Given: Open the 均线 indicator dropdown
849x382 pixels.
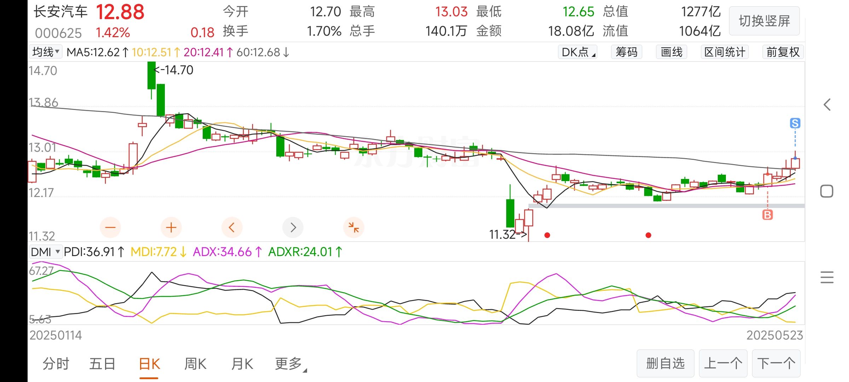Looking at the screenshot, I should click(x=46, y=52).
